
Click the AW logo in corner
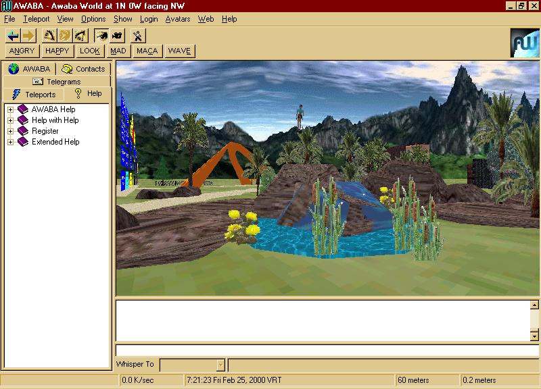click(525, 43)
